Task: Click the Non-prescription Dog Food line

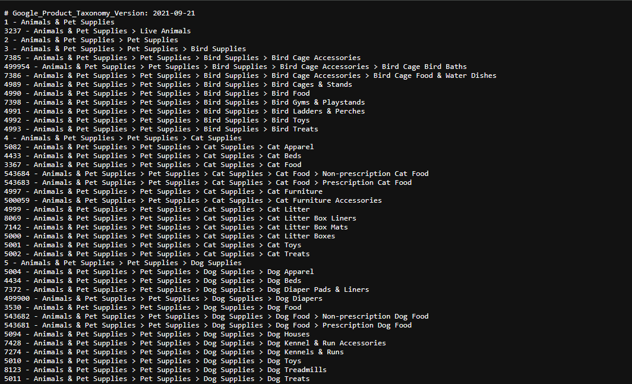Action: click(216, 316)
